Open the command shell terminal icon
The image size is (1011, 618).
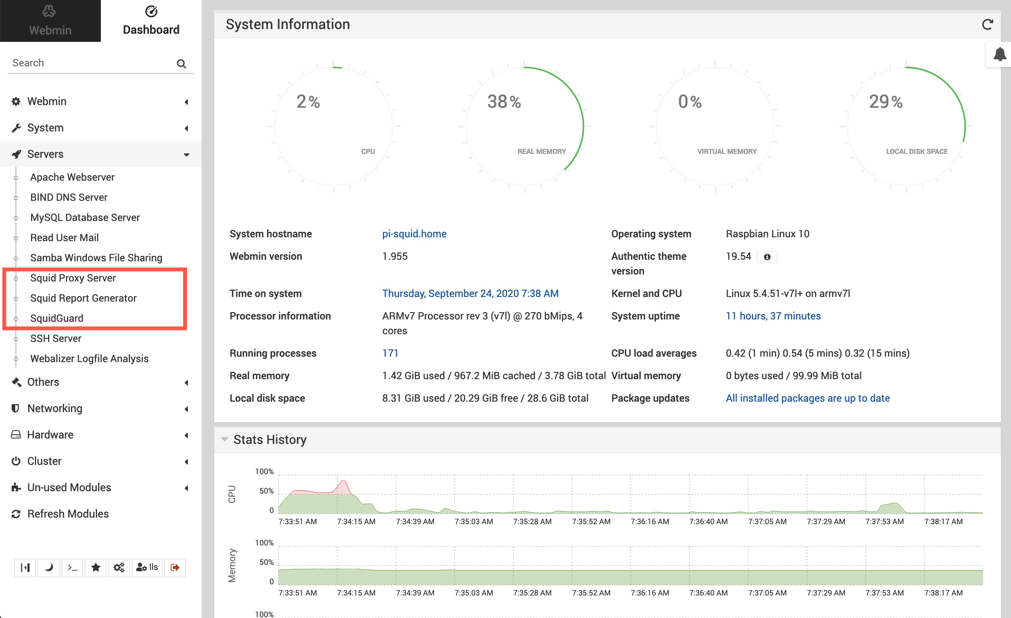[x=72, y=568]
